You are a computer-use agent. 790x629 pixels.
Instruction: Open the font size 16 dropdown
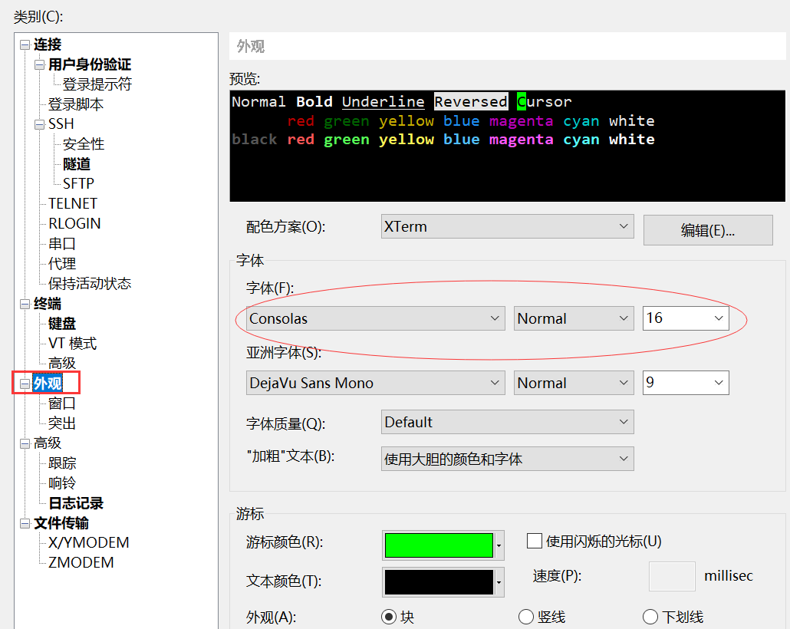click(686, 318)
